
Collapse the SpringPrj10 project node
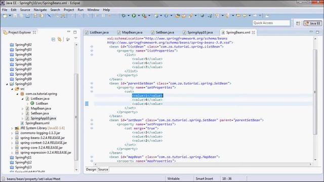coord(7,84)
